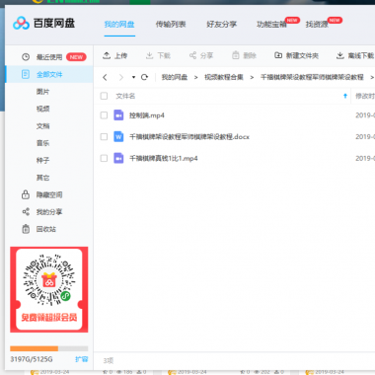Image resolution: width=375 pixels, height=375 pixels.
Task: Click the 新建文件夹 folder icon
Action: (278, 55)
